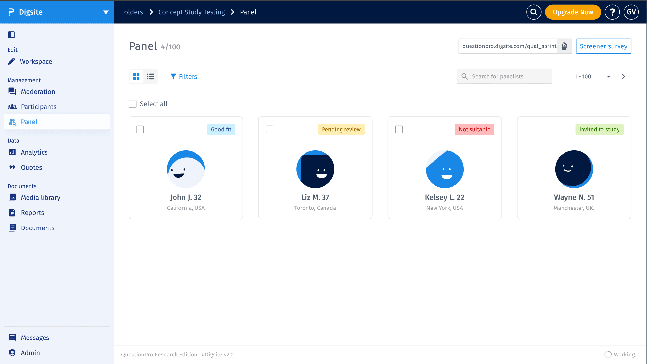Open the Screener survey button
This screenshot has height=364, width=647.
(x=603, y=46)
